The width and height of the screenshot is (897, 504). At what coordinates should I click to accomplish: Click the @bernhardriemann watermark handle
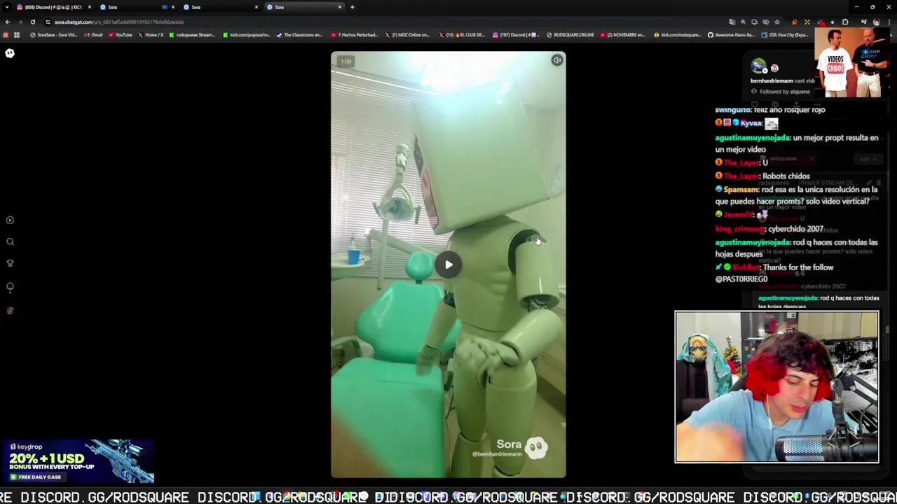[x=497, y=454]
